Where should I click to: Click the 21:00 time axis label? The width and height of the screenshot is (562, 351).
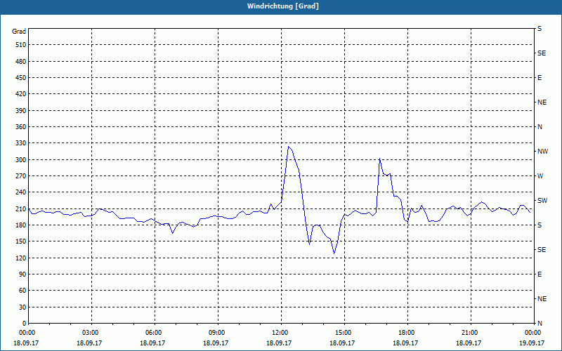470,333
